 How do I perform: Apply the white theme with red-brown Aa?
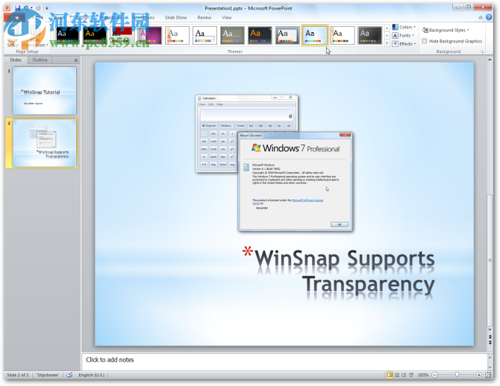[x=342, y=35]
